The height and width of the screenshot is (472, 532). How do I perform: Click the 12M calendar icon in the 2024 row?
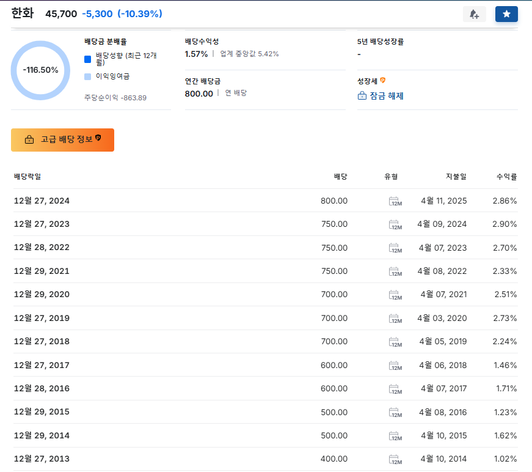[395, 200]
